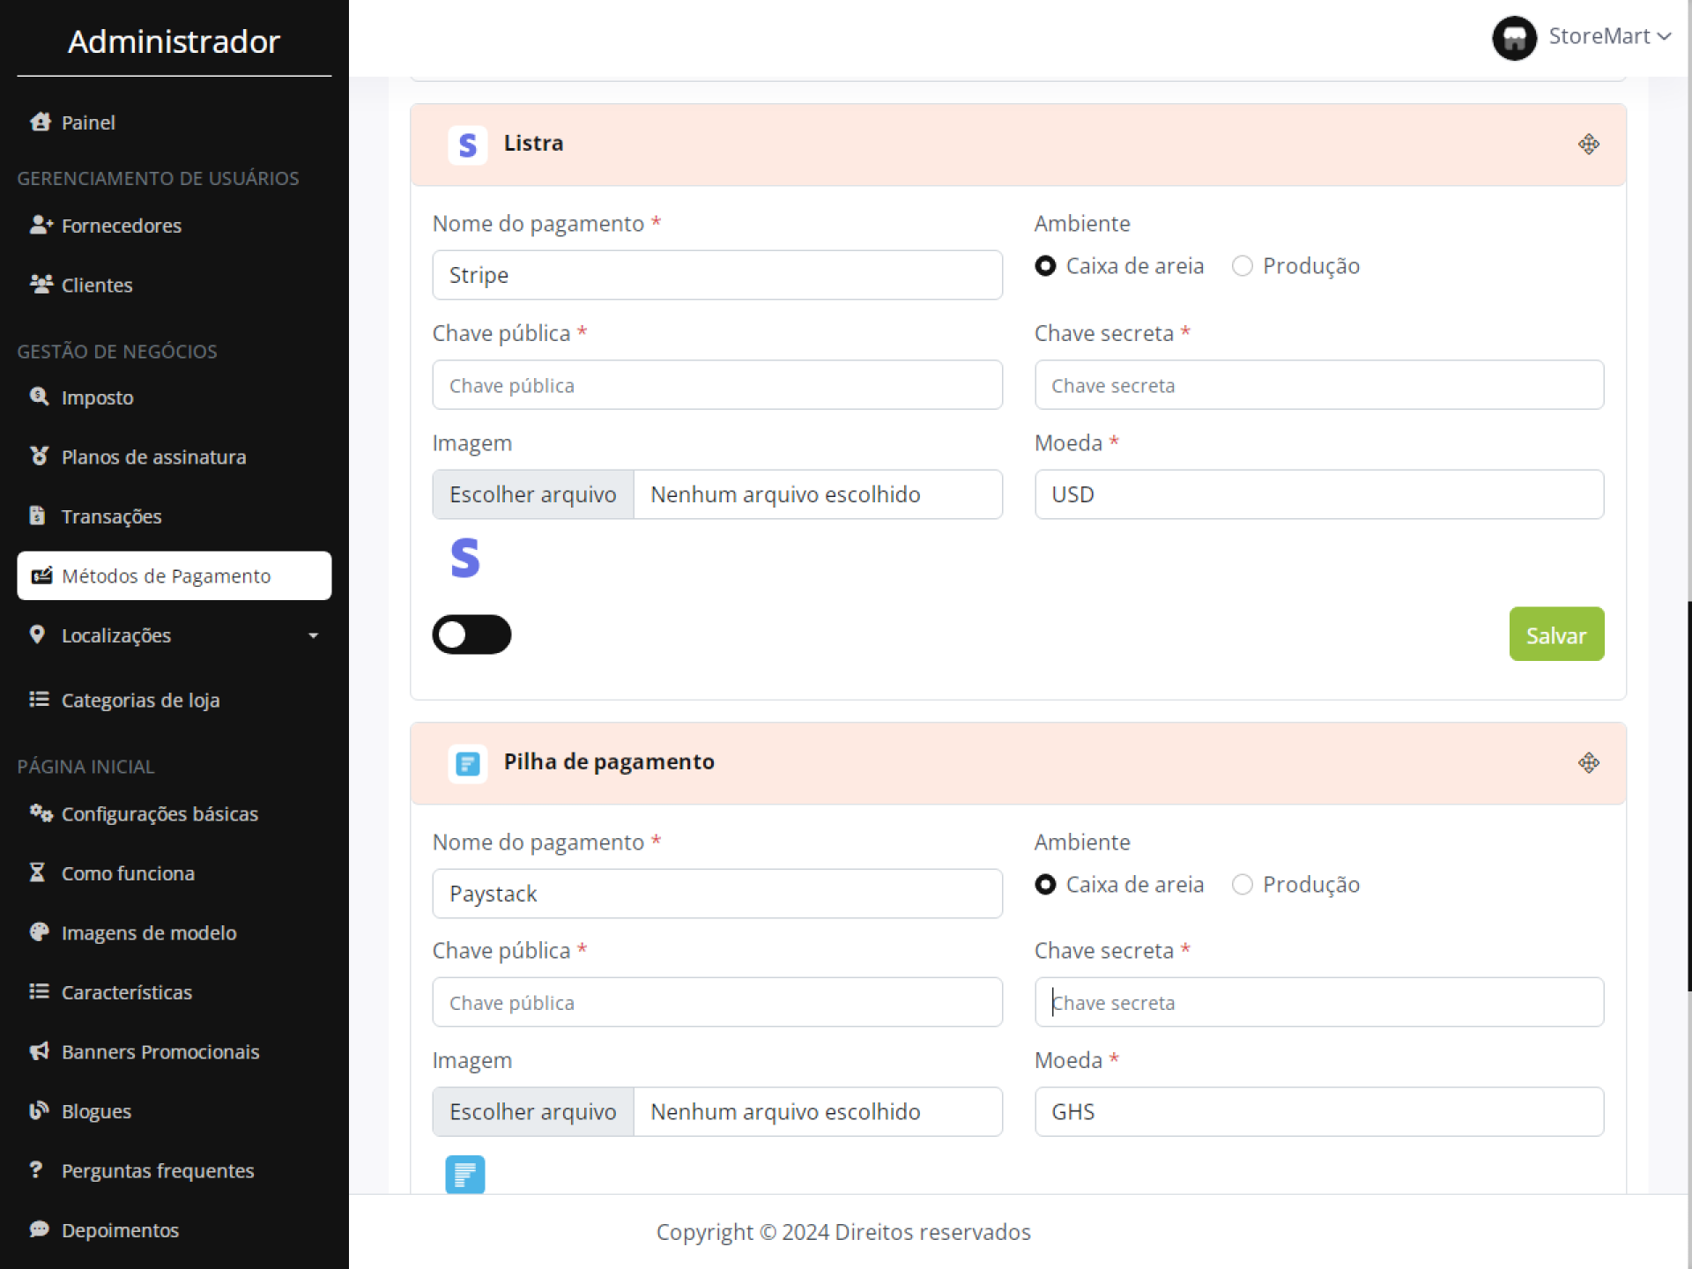The image size is (1692, 1269).
Task: Click the Stripe logo in Listra header
Action: [467, 145]
